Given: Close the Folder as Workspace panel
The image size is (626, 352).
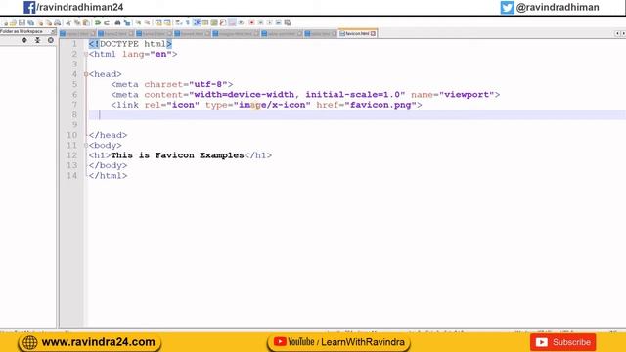Looking at the screenshot, I should coord(53,31).
